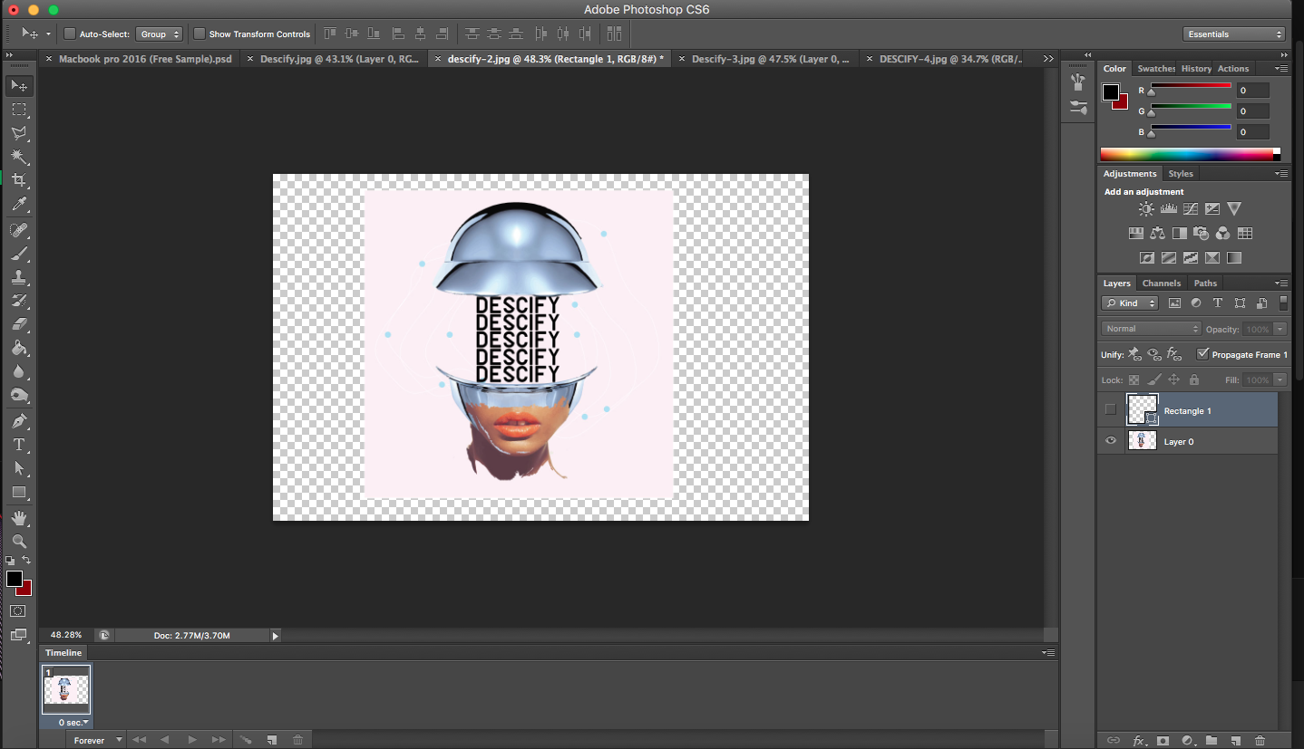Select the History Brush tool
Image resolution: width=1304 pixels, height=749 pixels.
click(x=19, y=301)
